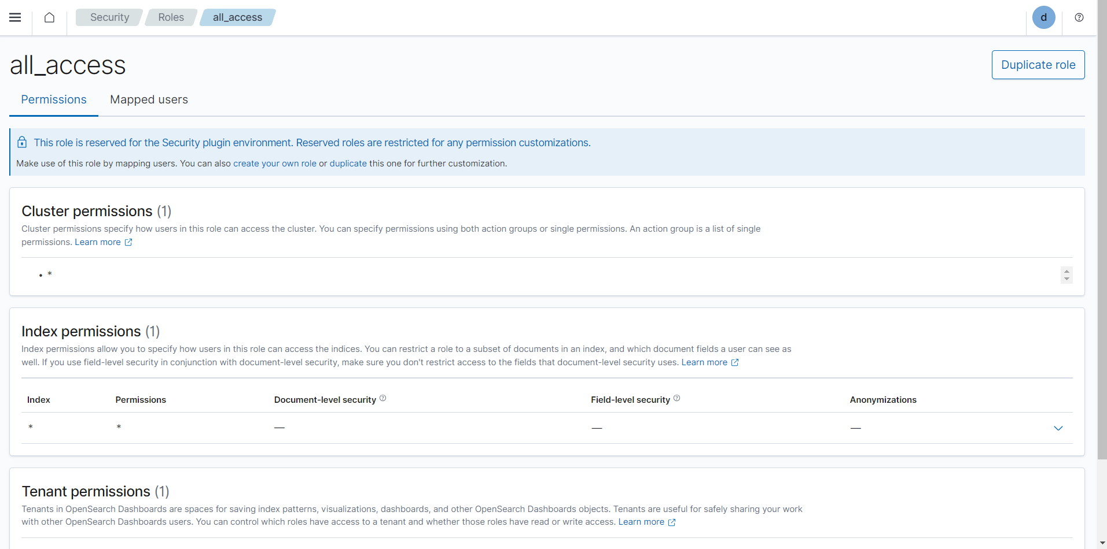Open the hamburger navigation menu
Screen dimensions: 1107x549
(15, 17)
